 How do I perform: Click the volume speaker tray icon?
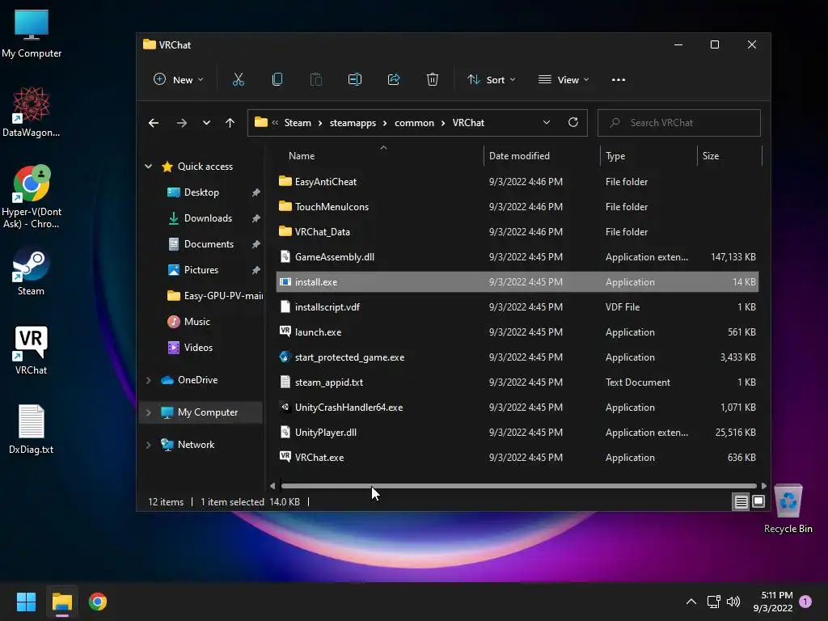[x=733, y=602]
